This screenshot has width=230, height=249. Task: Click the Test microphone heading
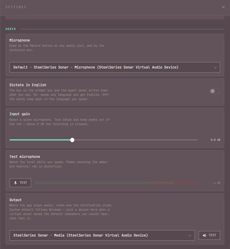point(25,157)
